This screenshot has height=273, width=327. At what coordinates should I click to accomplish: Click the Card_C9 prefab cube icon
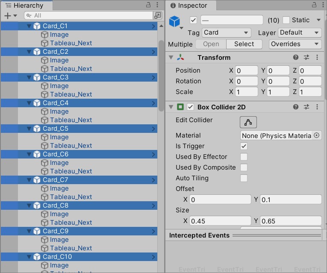(x=37, y=231)
